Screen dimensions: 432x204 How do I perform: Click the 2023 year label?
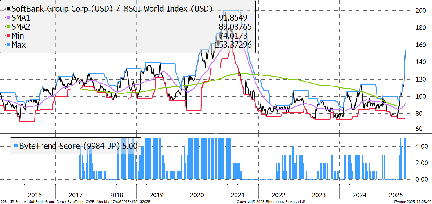point(319,195)
